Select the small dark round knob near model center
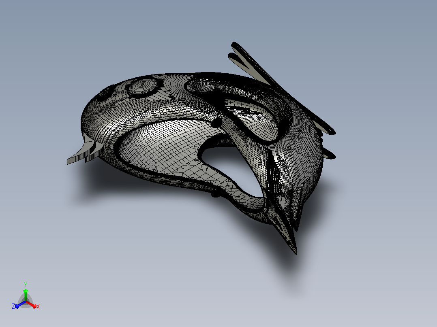The width and height of the screenshot is (437, 327). pos(217,122)
